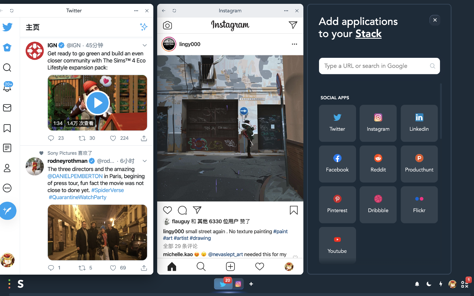
Task: Open the #paint hashtag in the caption
Action: tap(280, 231)
